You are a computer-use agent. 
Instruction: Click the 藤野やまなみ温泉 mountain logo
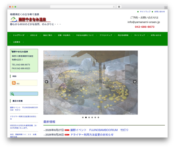point(14,19)
